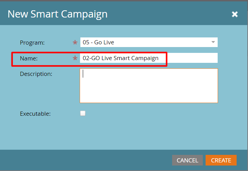Click the 'Program:' field label

pos(32,43)
